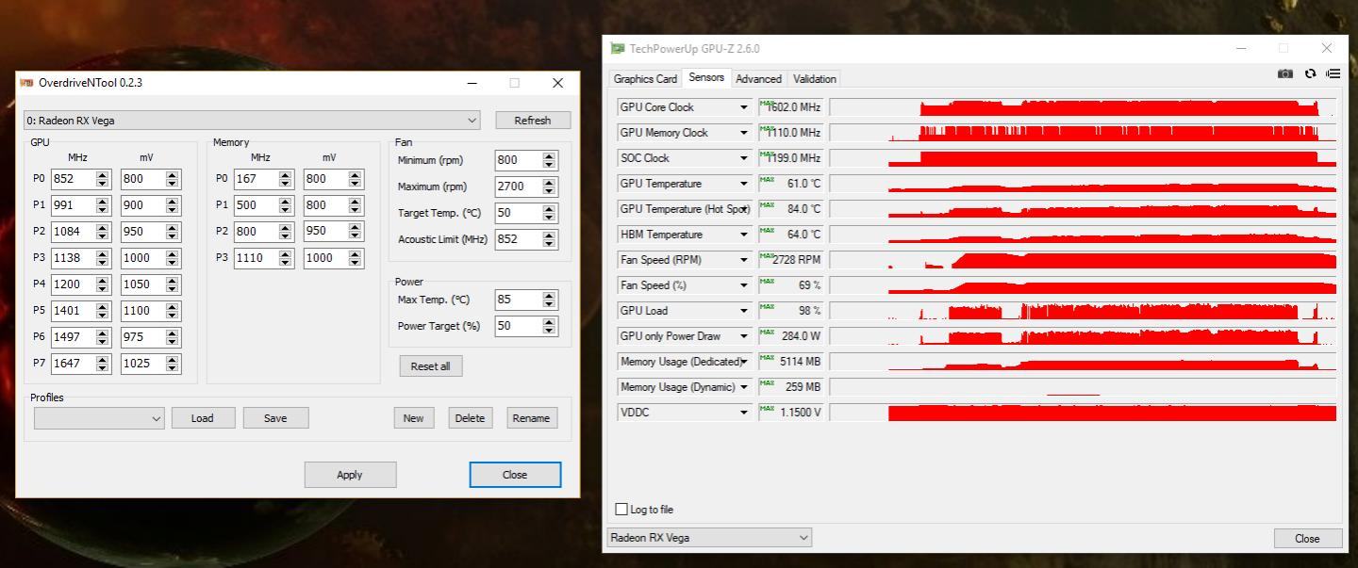
Task: Click the GPU P6 mV field showing 975
Action: [142, 337]
